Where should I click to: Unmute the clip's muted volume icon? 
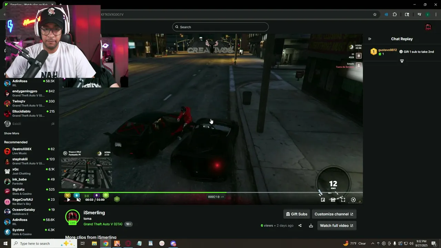(x=79, y=200)
